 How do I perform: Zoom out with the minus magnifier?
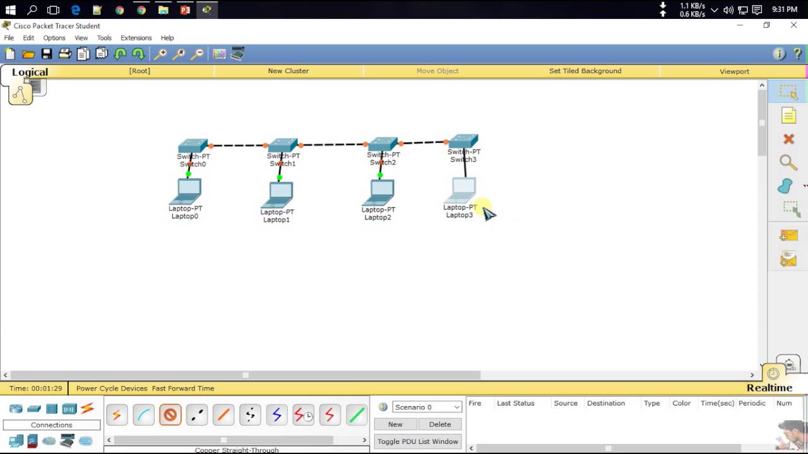click(x=198, y=54)
